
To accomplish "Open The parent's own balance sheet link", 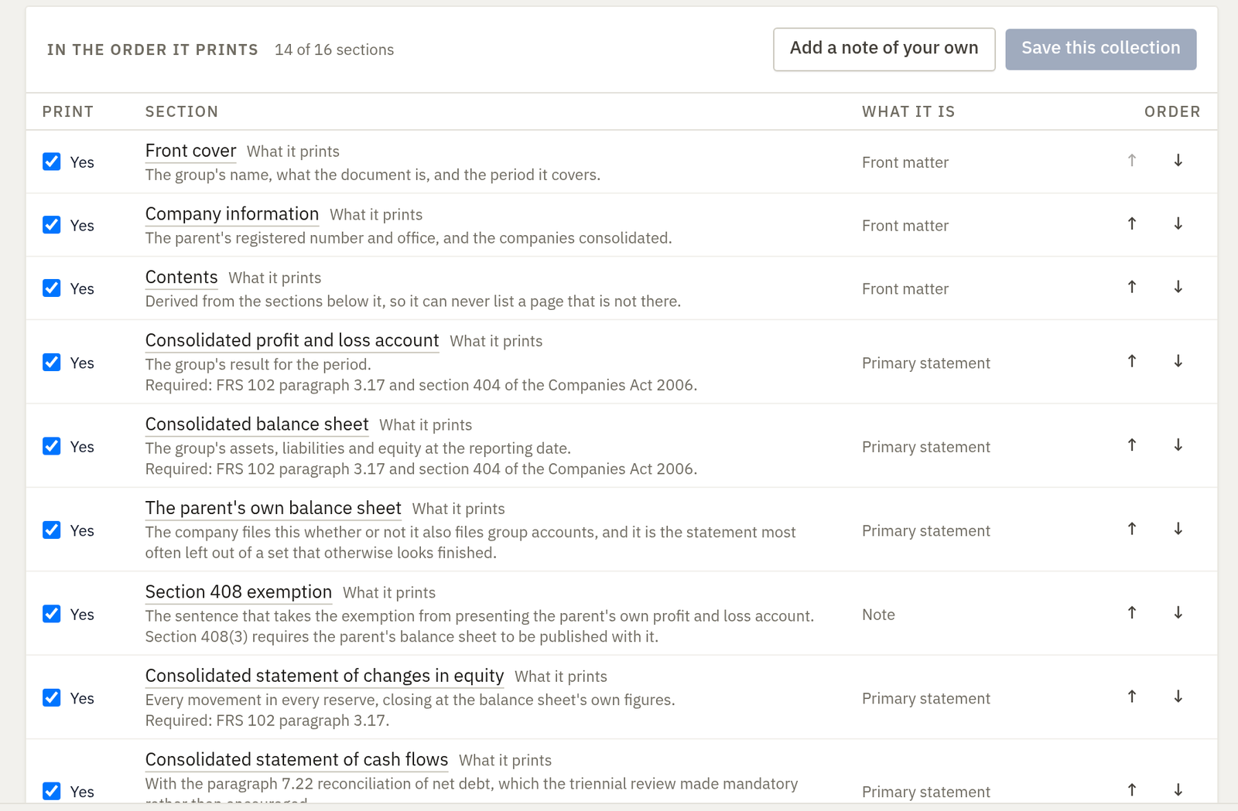I will pyautogui.click(x=273, y=508).
